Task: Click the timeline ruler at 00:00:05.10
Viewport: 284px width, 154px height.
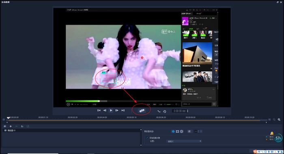Action: point(131,118)
